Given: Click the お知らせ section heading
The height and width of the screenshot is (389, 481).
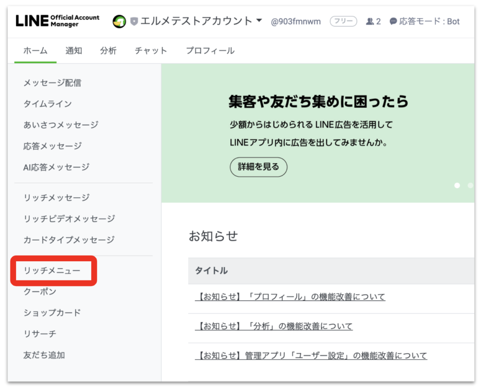Looking at the screenshot, I should 213,236.
